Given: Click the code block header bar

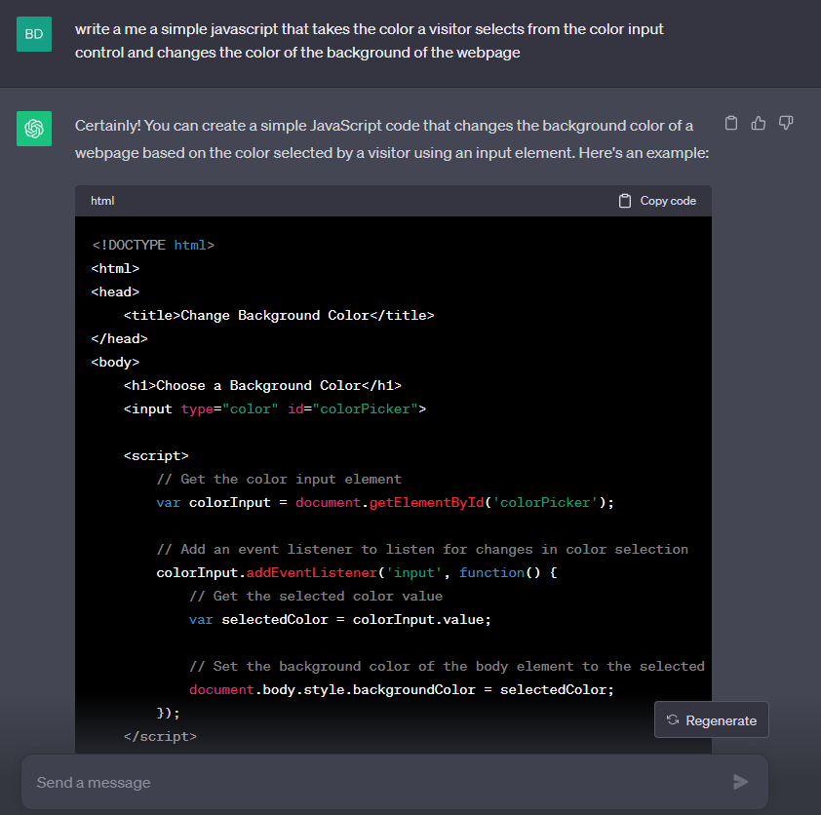Looking at the screenshot, I should tap(390, 201).
